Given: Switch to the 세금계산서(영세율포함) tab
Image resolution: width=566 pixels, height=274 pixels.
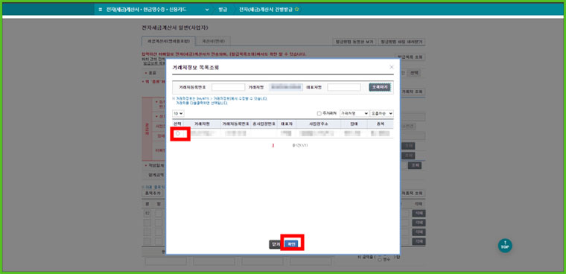Looking at the screenshot, I should pyautogui.click(x=168, y=41).
